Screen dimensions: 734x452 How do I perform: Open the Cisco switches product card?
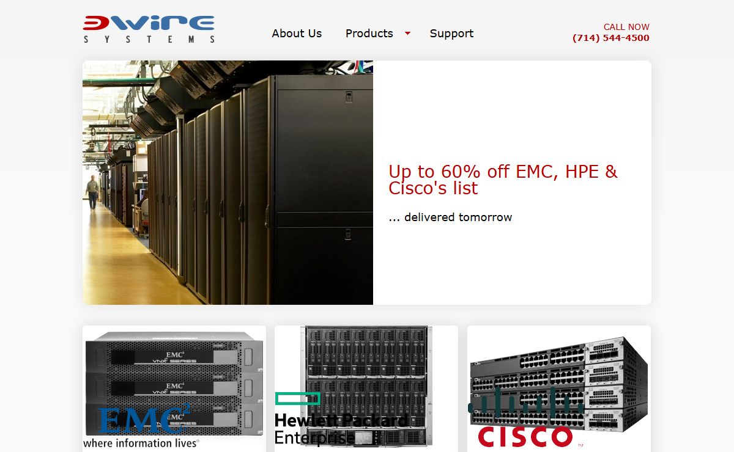pos(559,388)
